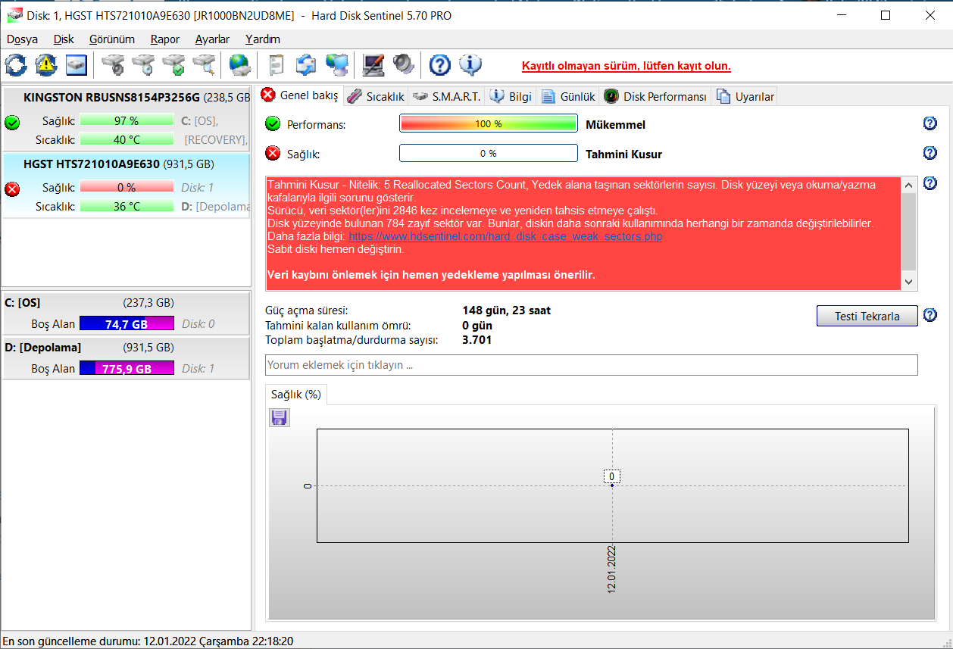The height and width of the screenshot is (649, 953).
Task: Open the S.M.A.R.T. tab
Action: [x=447, y=97]
